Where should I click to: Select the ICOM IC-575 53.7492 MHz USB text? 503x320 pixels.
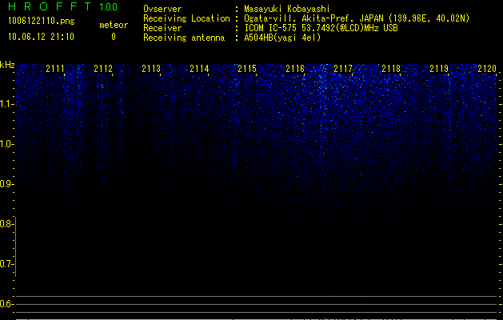[321, 28]
